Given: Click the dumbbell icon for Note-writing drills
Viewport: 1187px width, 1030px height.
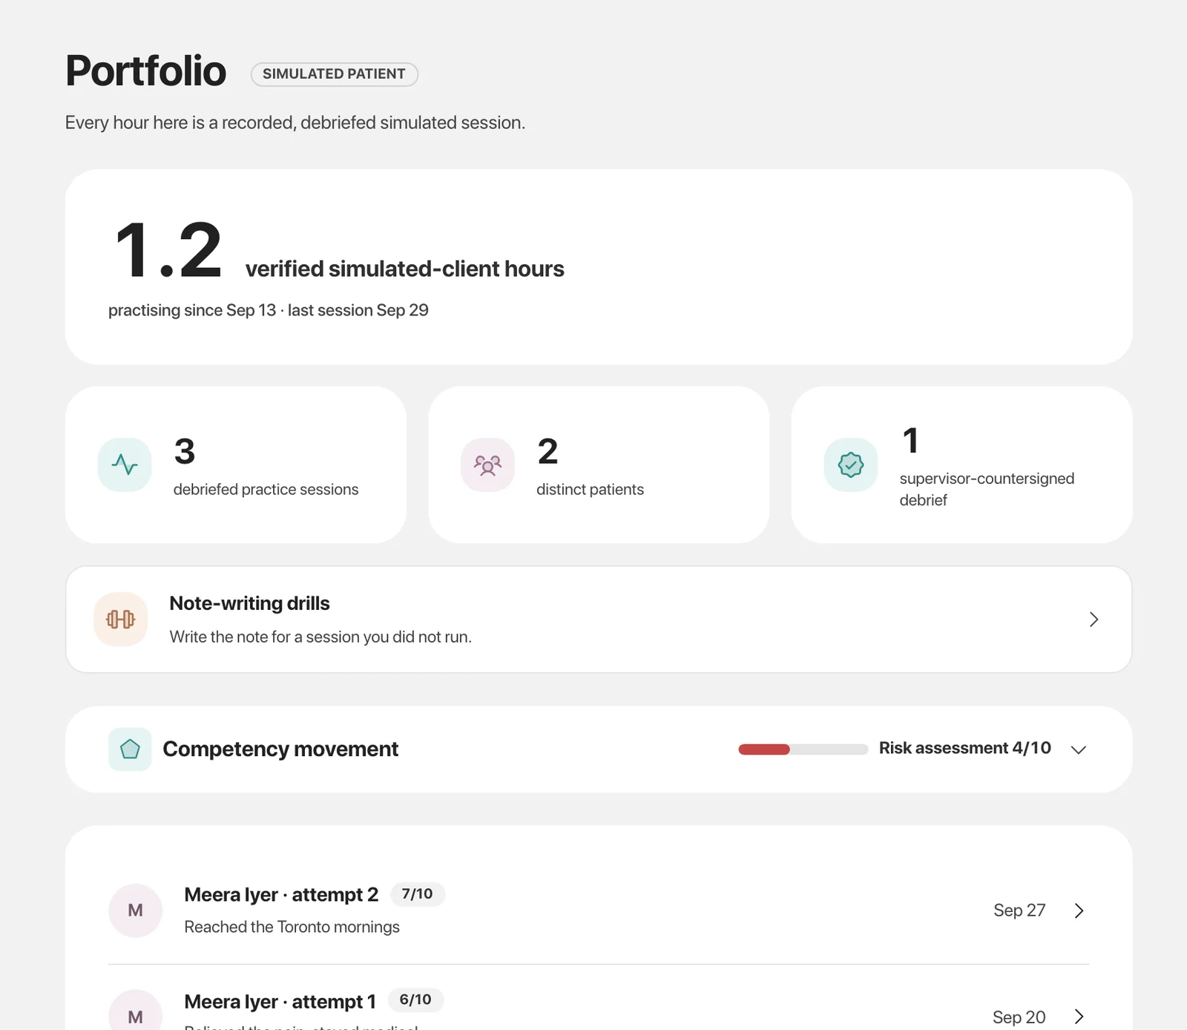Looking at the screenshot, I should tap(120, 619).
